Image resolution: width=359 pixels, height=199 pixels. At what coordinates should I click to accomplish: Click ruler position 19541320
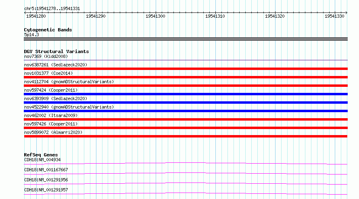pos(275,16)
